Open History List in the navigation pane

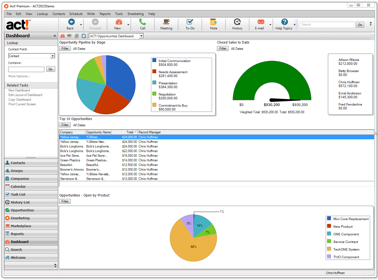click(31, 202)
